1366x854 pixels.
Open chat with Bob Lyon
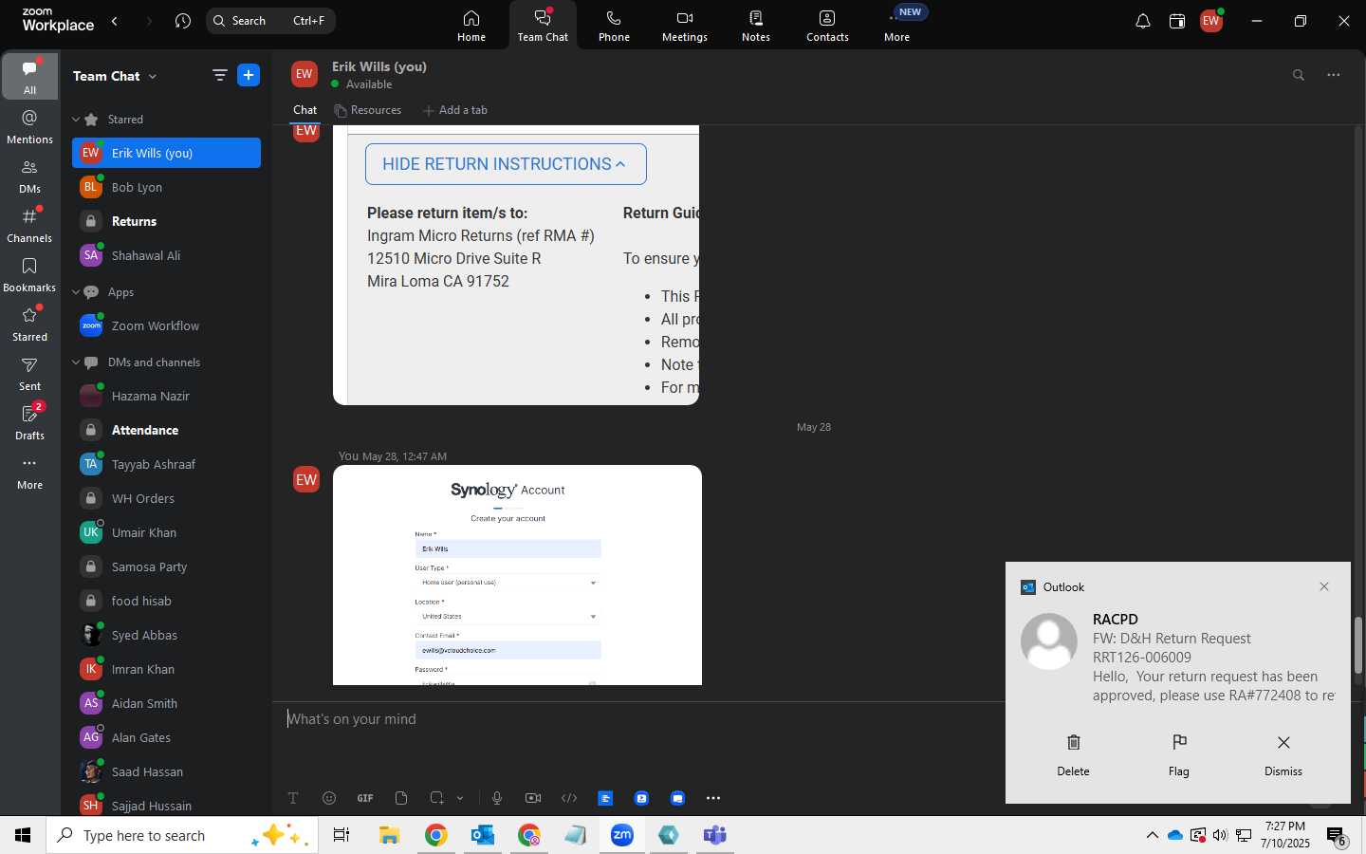pos(166,187)
